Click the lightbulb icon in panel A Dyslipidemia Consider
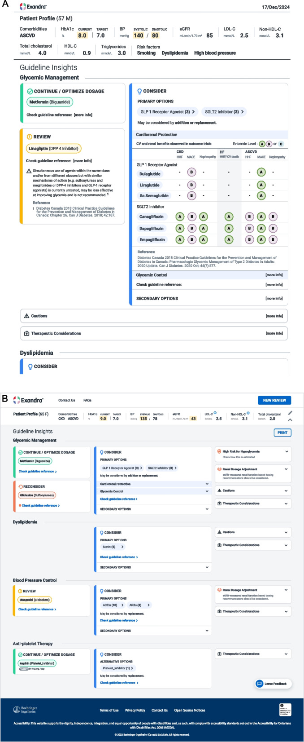 [30, 367]
